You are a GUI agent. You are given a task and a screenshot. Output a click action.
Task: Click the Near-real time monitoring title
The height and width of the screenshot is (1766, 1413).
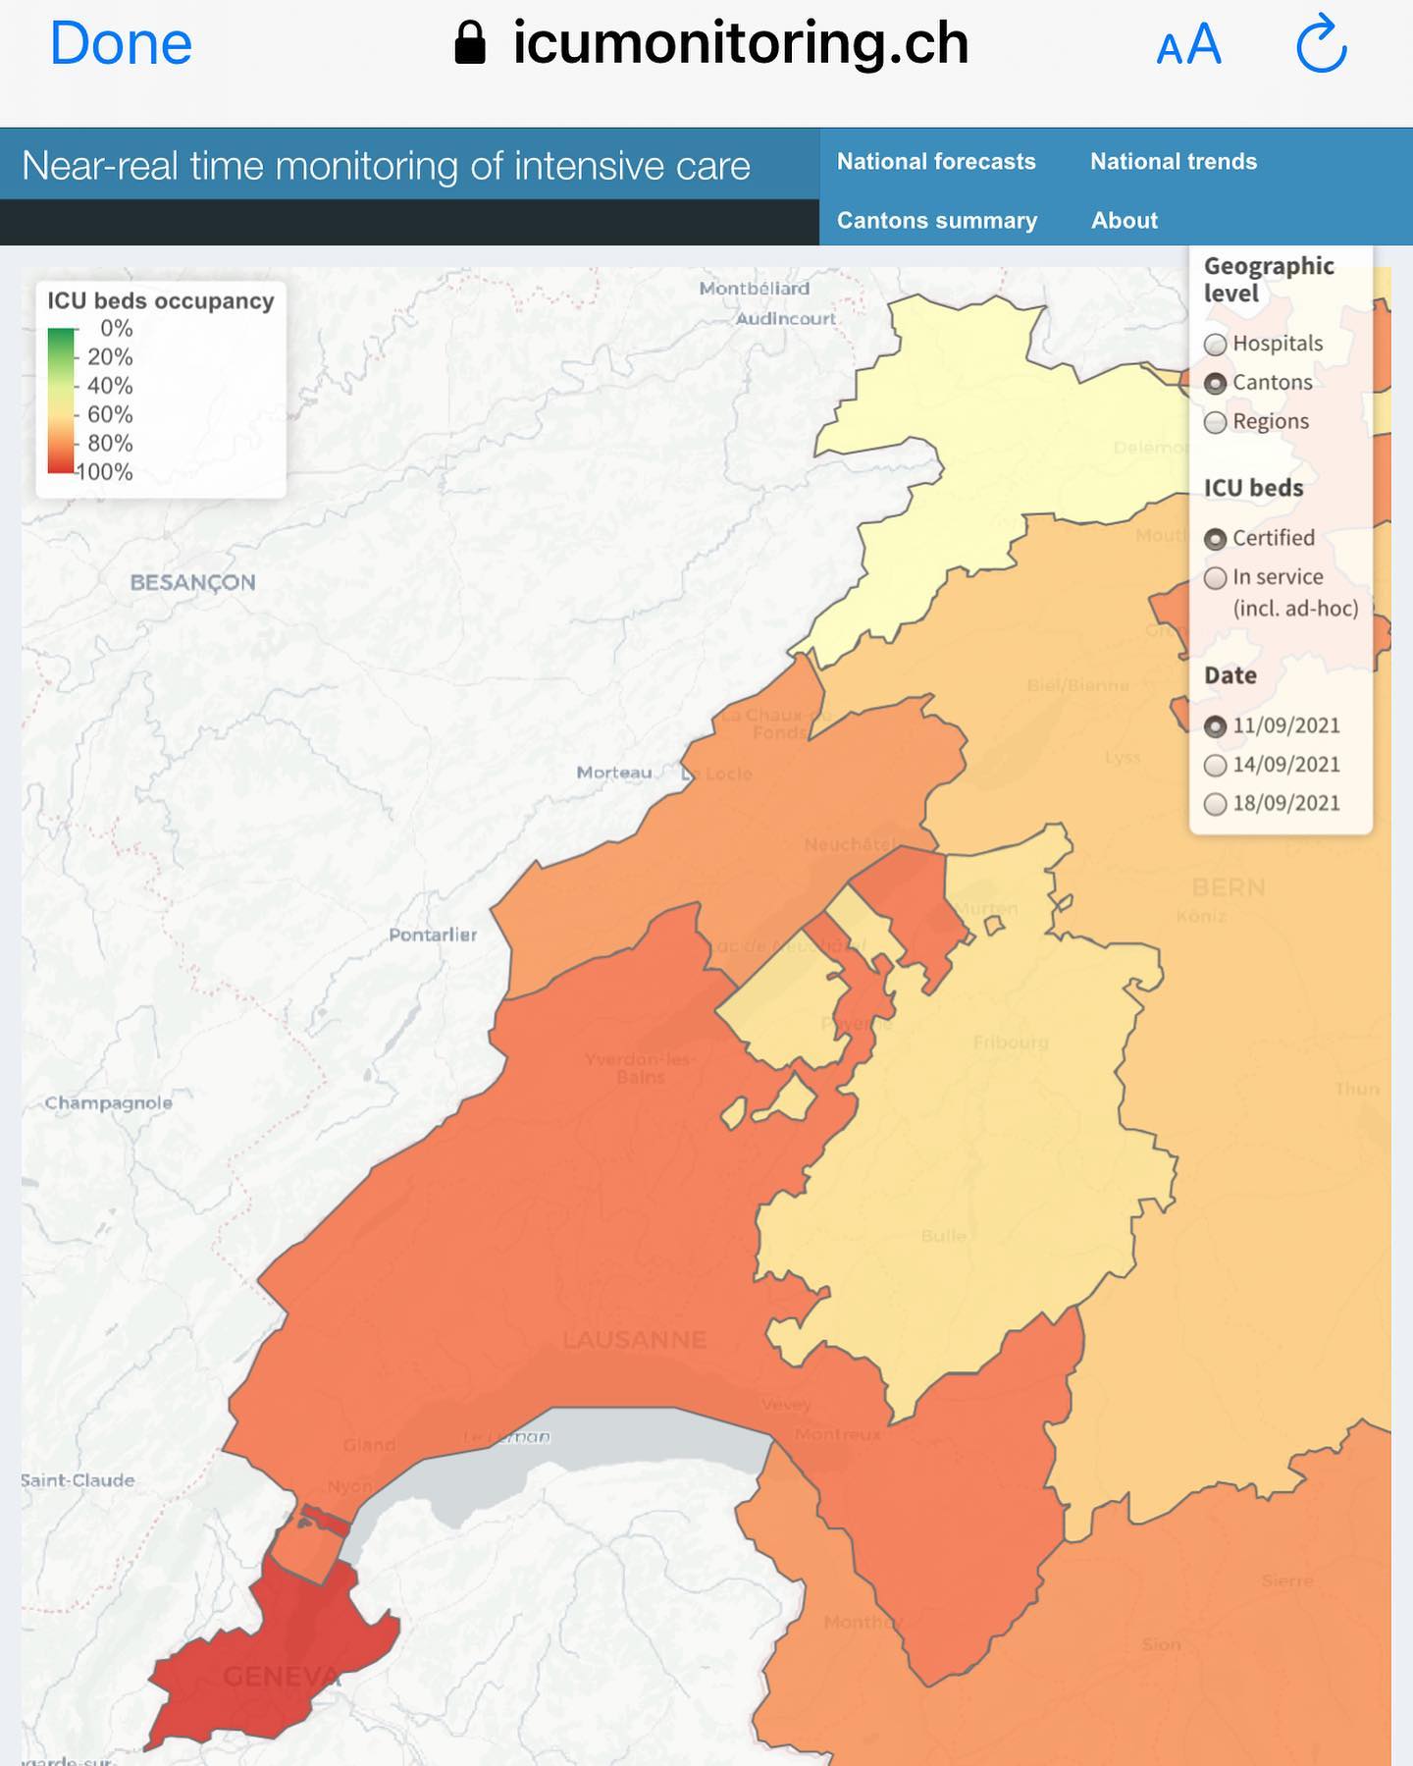tap(386, 166)
